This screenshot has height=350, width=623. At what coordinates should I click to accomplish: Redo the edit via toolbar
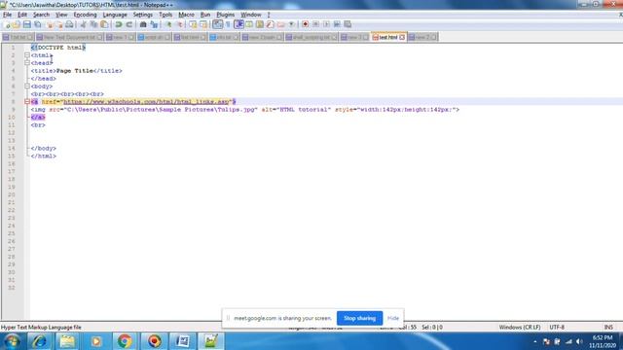(128, 24)
